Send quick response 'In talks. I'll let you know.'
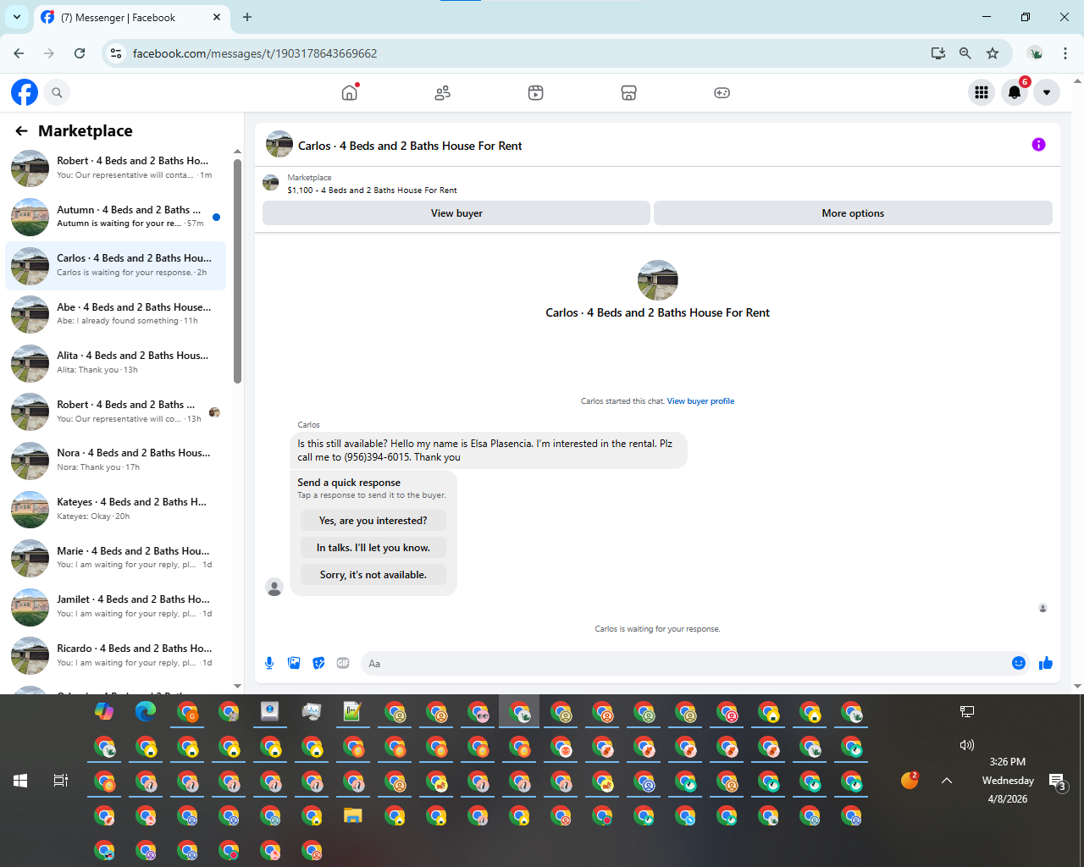Image resolution: width=1084 pixels, height=867 pixels. [x=373, y=548]
